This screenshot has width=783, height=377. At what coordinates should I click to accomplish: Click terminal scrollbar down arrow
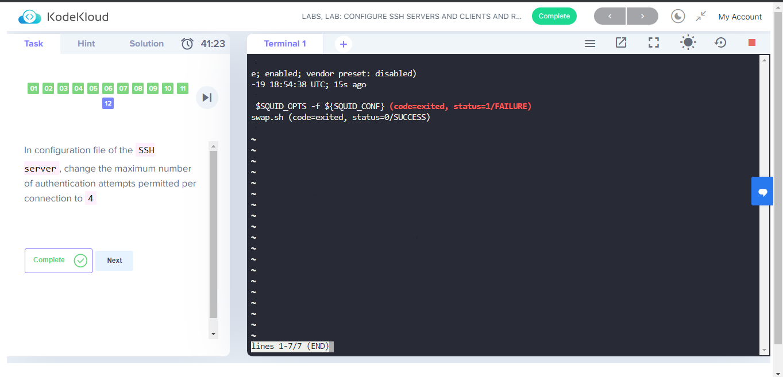(764, 351)
